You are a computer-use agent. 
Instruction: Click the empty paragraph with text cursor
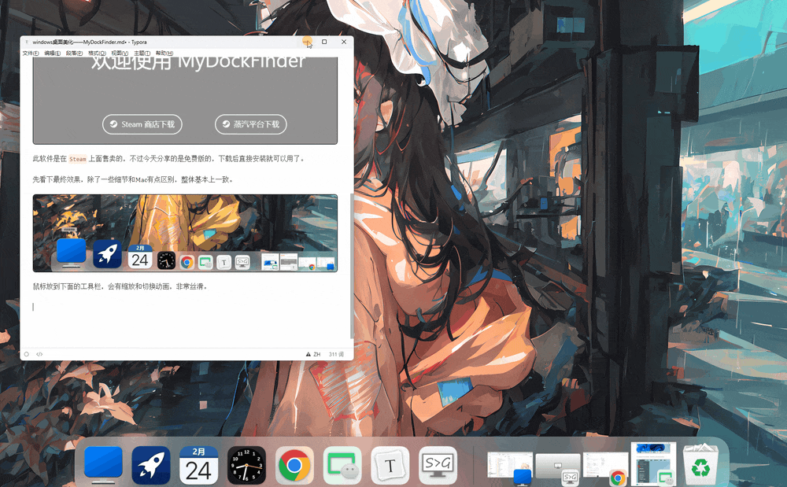click(x=185, y=307)
